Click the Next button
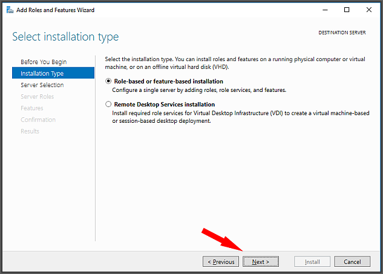 click(x=261, y=261)
